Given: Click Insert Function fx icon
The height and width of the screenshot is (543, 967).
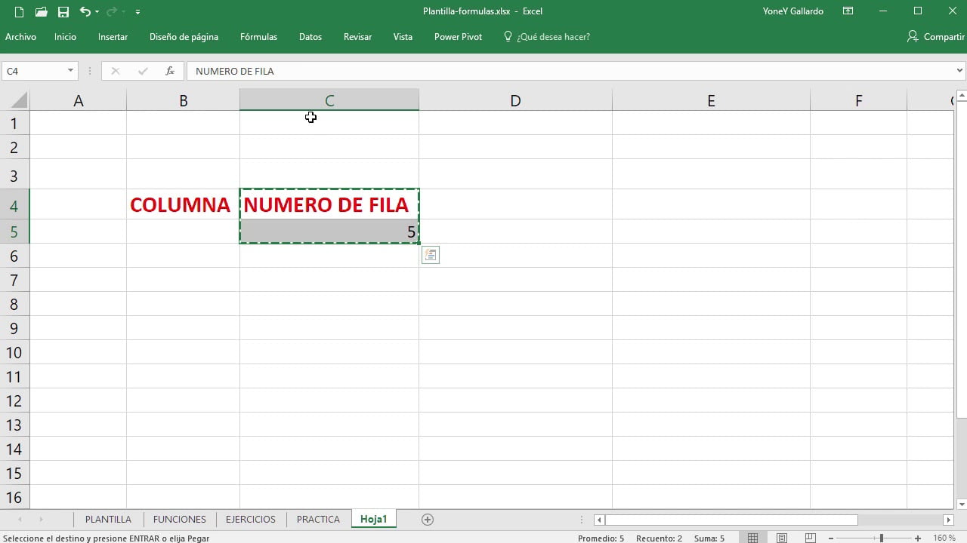Looking at the screenshot, I should tap(170, 71).
